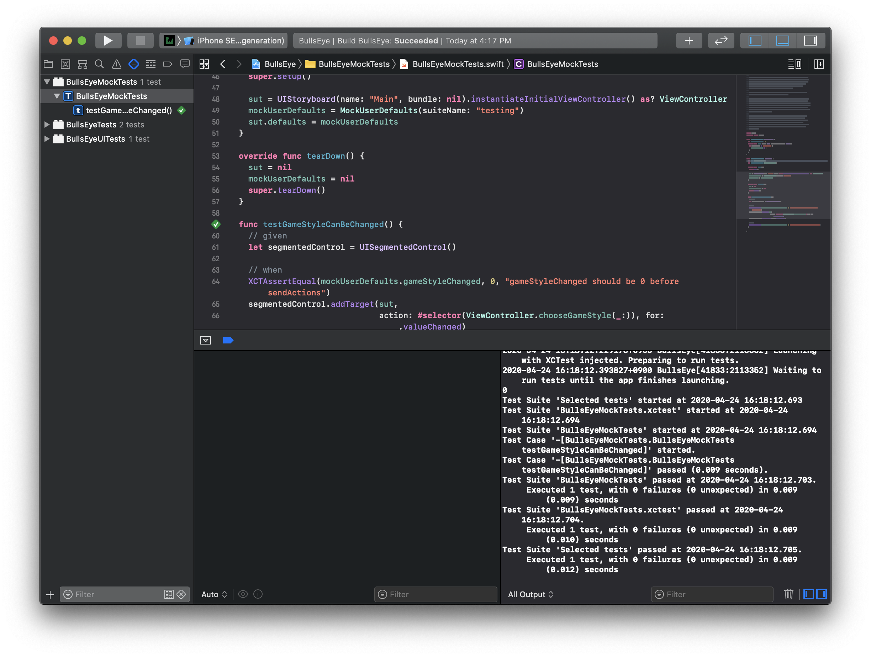The height and width of the screenshot is (657, 871).
Task: Click the Stop button in toolbar
Action: click(140, 41)
